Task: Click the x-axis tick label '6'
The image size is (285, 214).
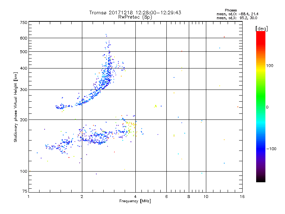Action: point(166,197)
